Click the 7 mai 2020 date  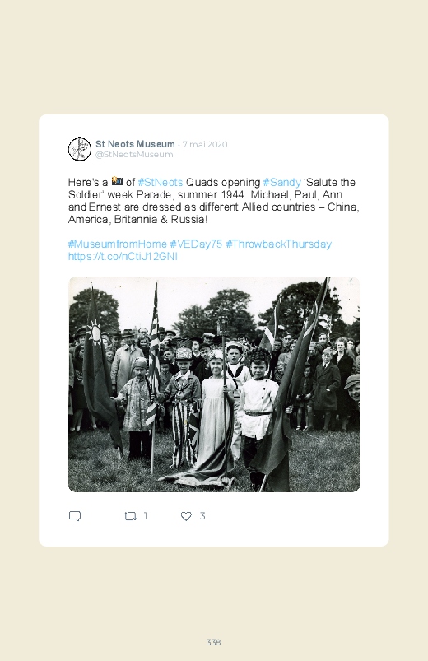point(205,144)
